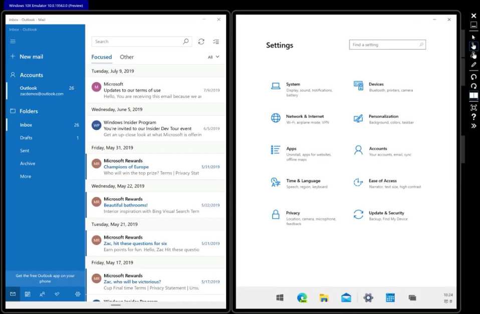The image size is (480, 314).
Task: Rotate emulator clockwise
Action: point(473,86)
